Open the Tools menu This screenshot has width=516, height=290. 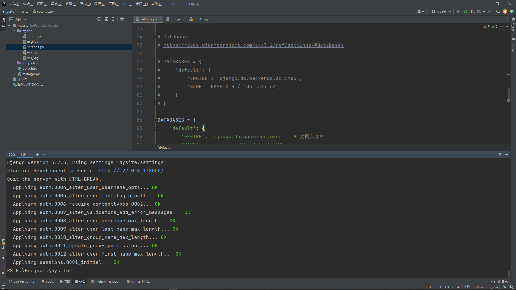click(114, 4)
